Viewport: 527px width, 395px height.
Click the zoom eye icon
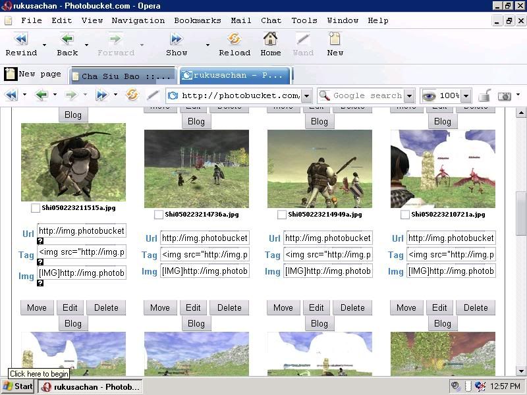point(429,96)
